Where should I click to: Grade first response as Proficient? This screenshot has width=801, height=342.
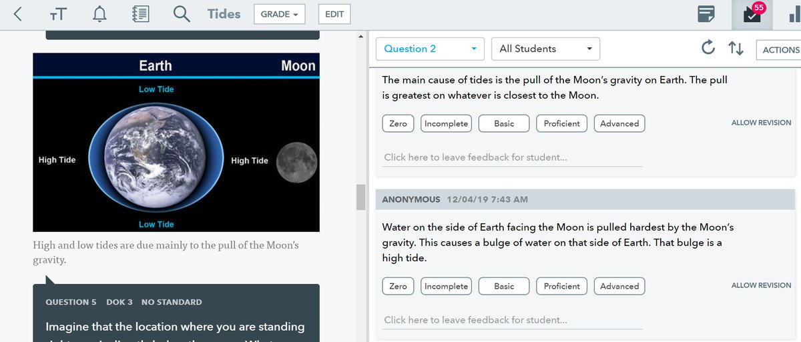562,123
